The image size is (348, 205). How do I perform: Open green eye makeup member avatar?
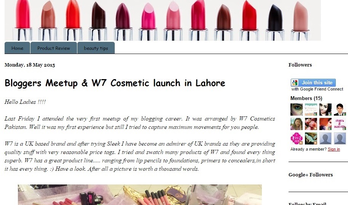(296, 110)
